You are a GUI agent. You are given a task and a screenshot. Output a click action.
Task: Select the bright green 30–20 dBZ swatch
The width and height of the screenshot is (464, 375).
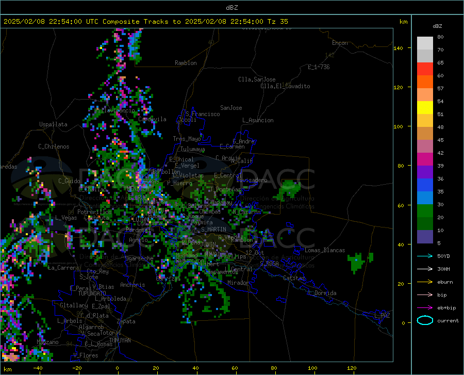point(425,211)
